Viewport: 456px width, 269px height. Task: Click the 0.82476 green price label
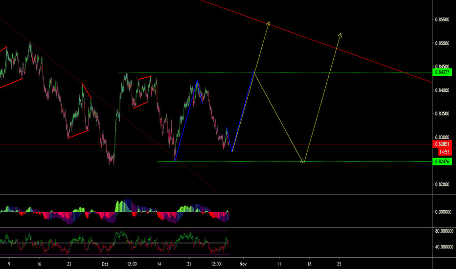[x=442, y=161]
